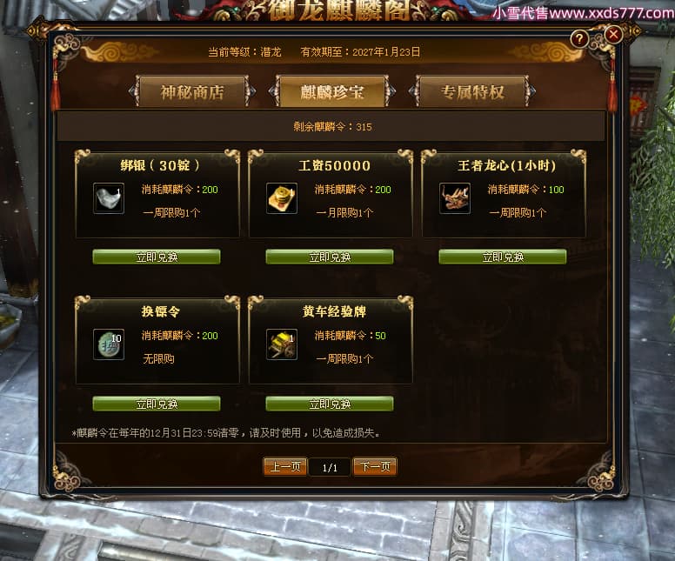Go to next page with 下一页
Screen dimensions: 675x561
click(x=375, y=467)
